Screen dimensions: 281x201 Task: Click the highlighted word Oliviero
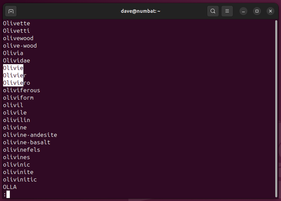[x=16, y=83]
